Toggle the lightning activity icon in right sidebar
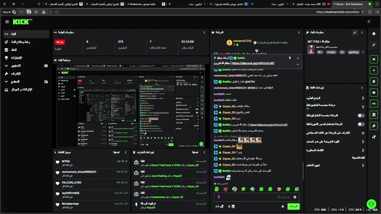The height and width of the screenshot is (214, 381). pyautogui.click(x=374, y=70)
